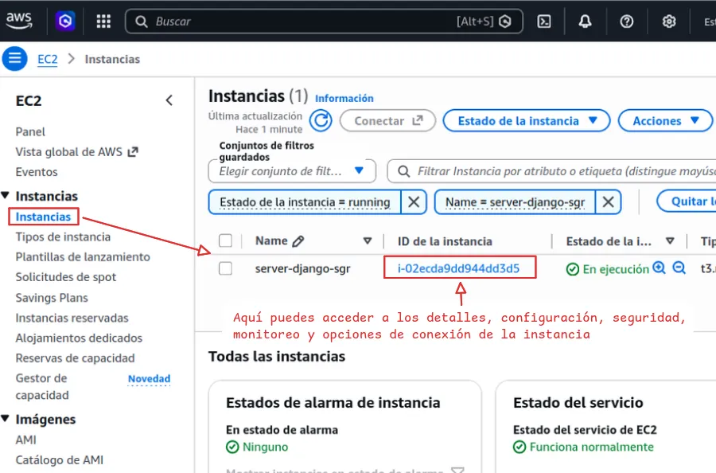Edit the Estado de la instancia = running filter

[x=305, y=202]
